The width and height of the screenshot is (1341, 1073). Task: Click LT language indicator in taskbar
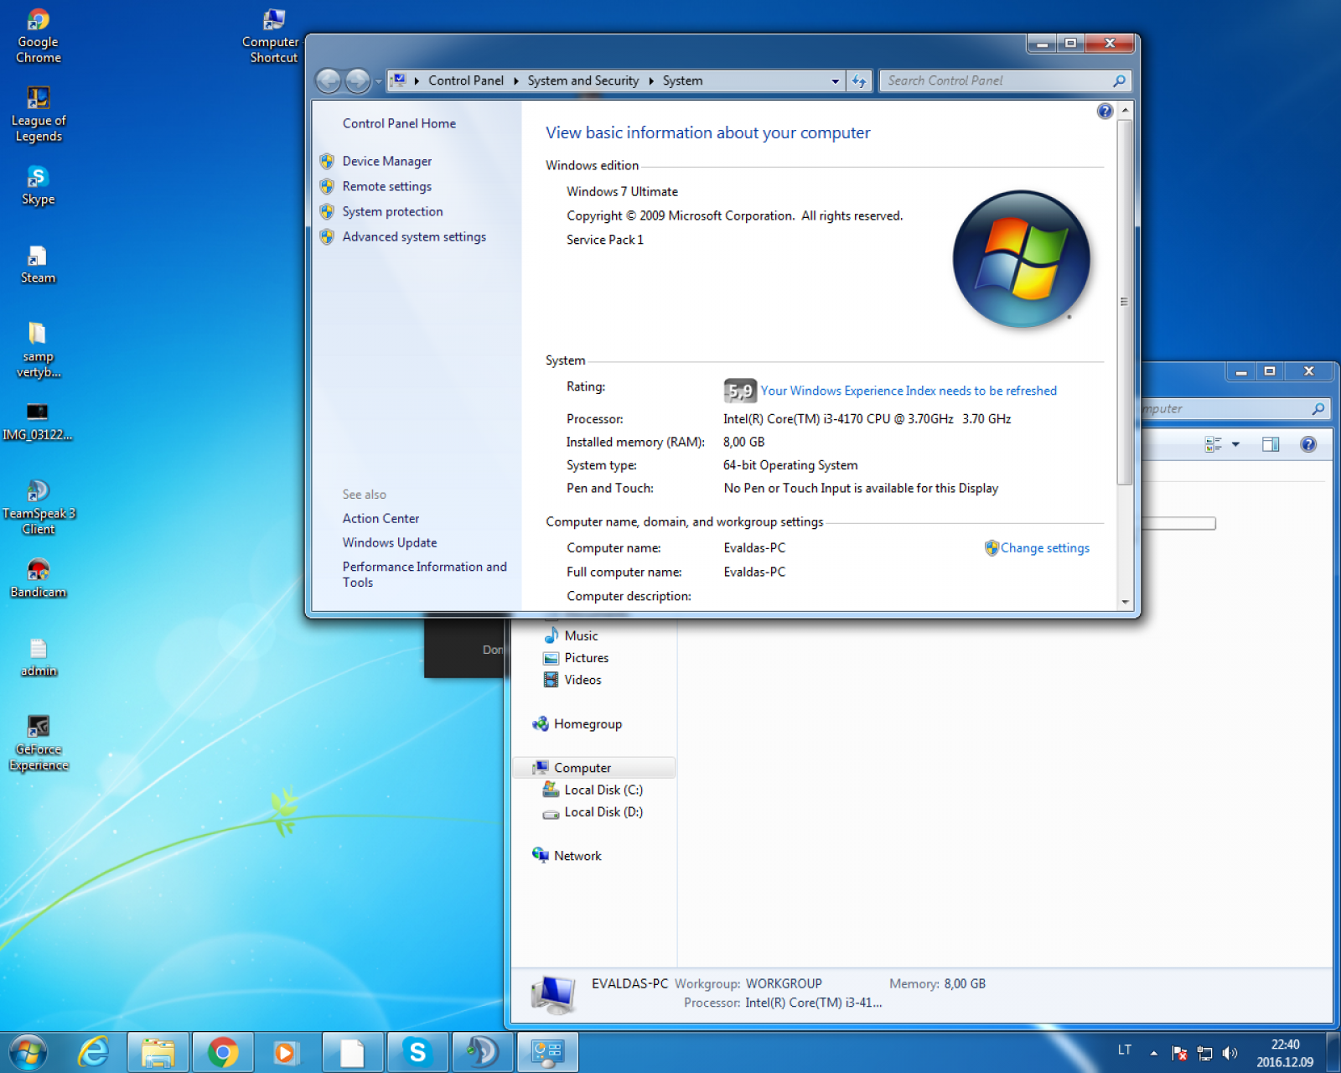1124,1050
